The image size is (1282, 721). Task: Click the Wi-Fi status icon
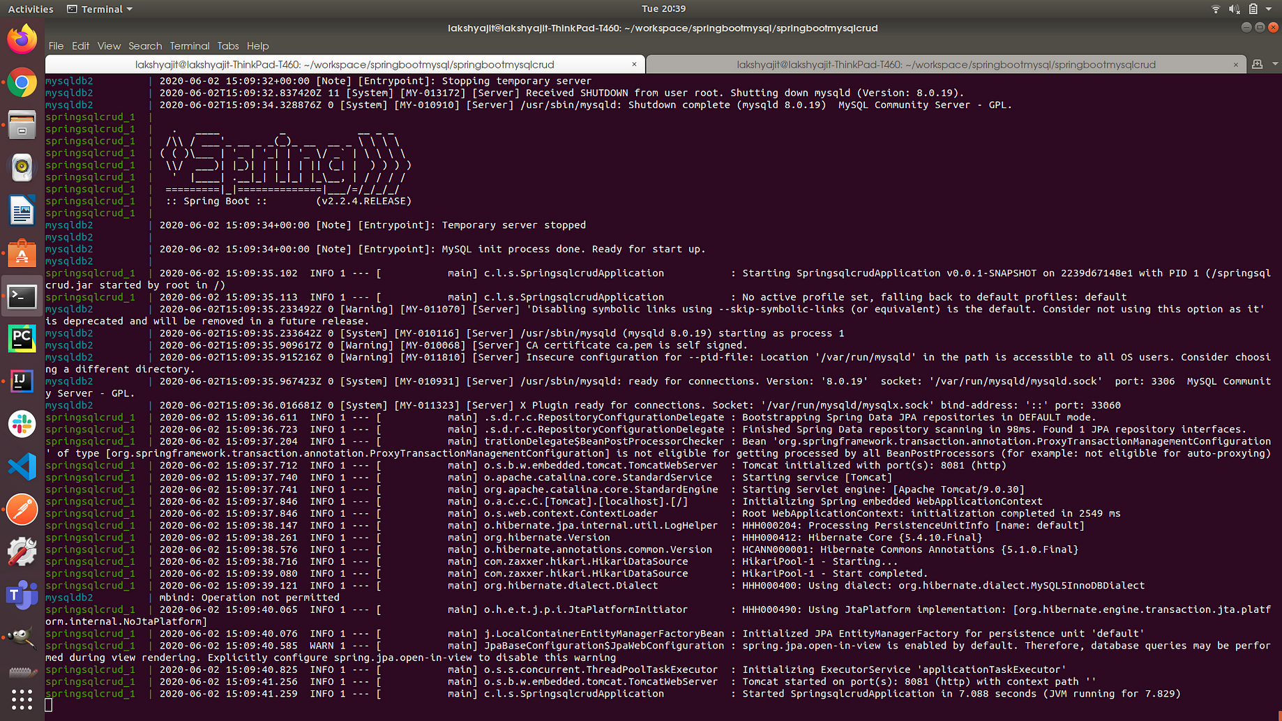click(x=1216, y=9)
